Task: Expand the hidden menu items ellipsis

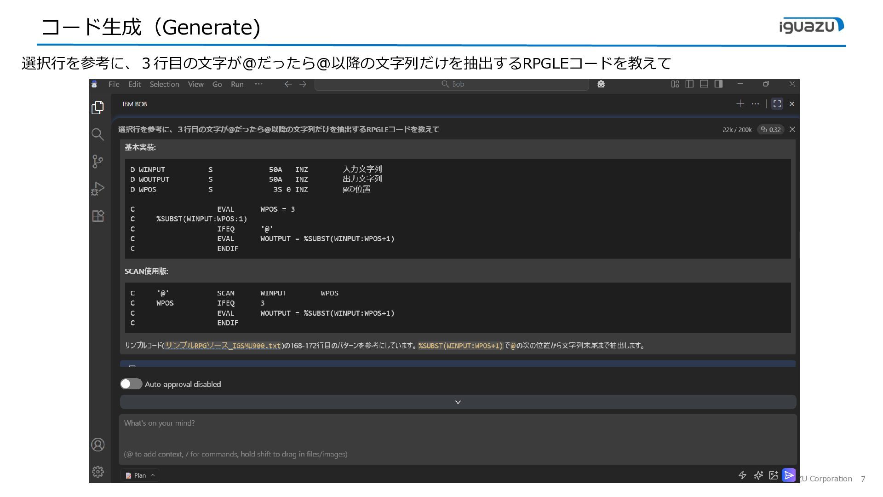Action: point(259,84)
